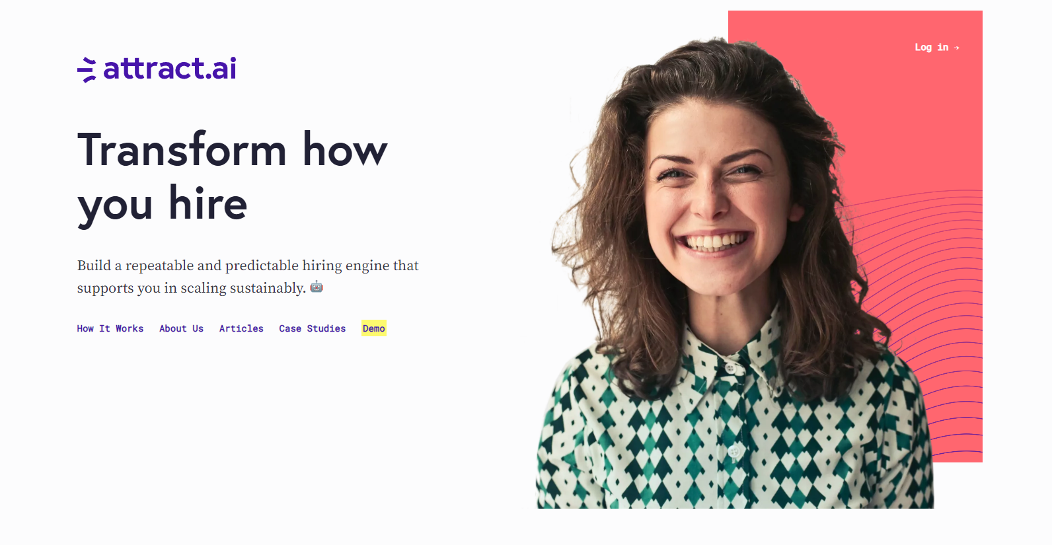
Task: Click the 'Transform how' headline line
Action: (232, 149)
